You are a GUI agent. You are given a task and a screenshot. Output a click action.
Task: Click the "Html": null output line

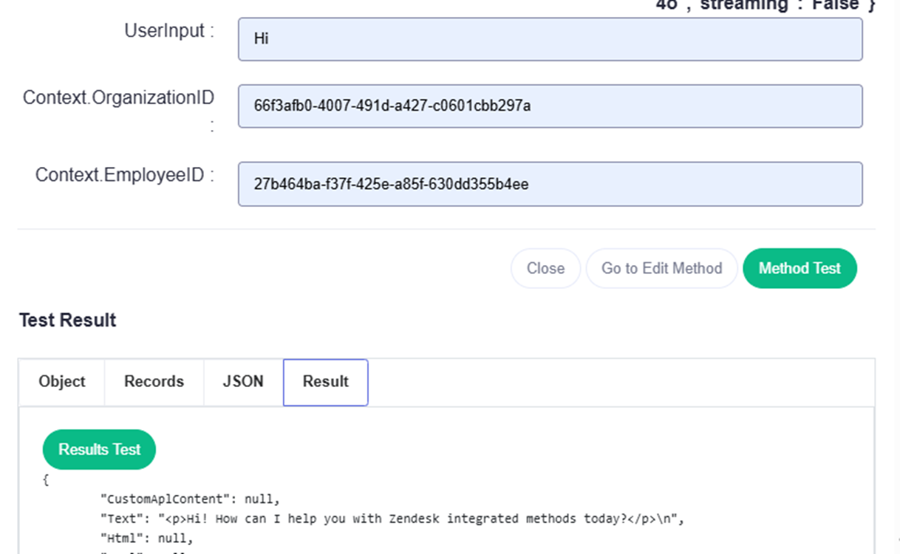pos(146,538)
